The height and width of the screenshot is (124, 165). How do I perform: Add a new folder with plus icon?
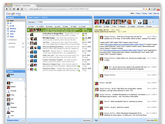pos(23,47)
